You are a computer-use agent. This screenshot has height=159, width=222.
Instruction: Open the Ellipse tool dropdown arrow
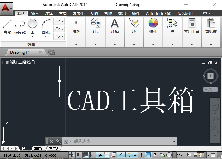62,29
